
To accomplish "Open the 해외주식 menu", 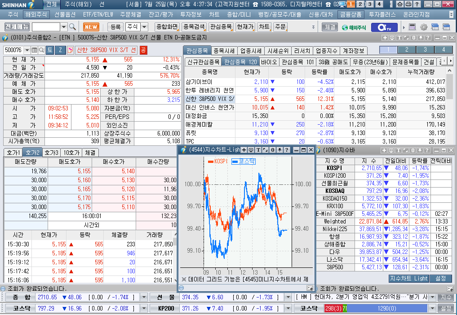I will [36, 14].
